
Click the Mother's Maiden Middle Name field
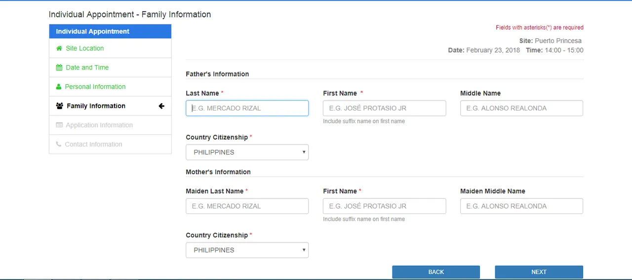[x=521, y=206]
